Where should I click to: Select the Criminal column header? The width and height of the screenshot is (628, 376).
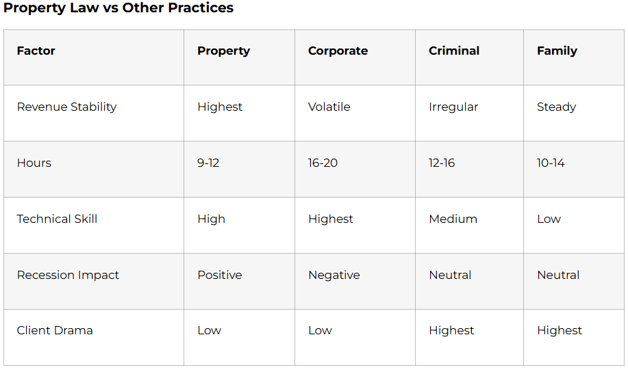[x=454, y=51]
